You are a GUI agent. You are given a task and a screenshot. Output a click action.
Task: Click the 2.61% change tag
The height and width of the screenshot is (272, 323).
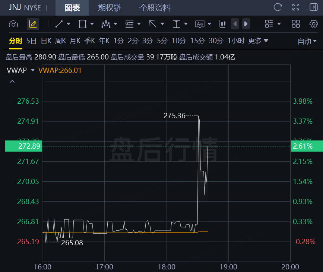(307, 146)
